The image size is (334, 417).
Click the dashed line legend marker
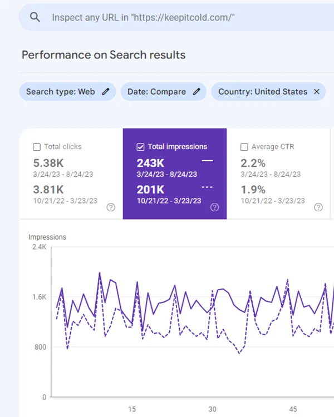click(207, 187)
